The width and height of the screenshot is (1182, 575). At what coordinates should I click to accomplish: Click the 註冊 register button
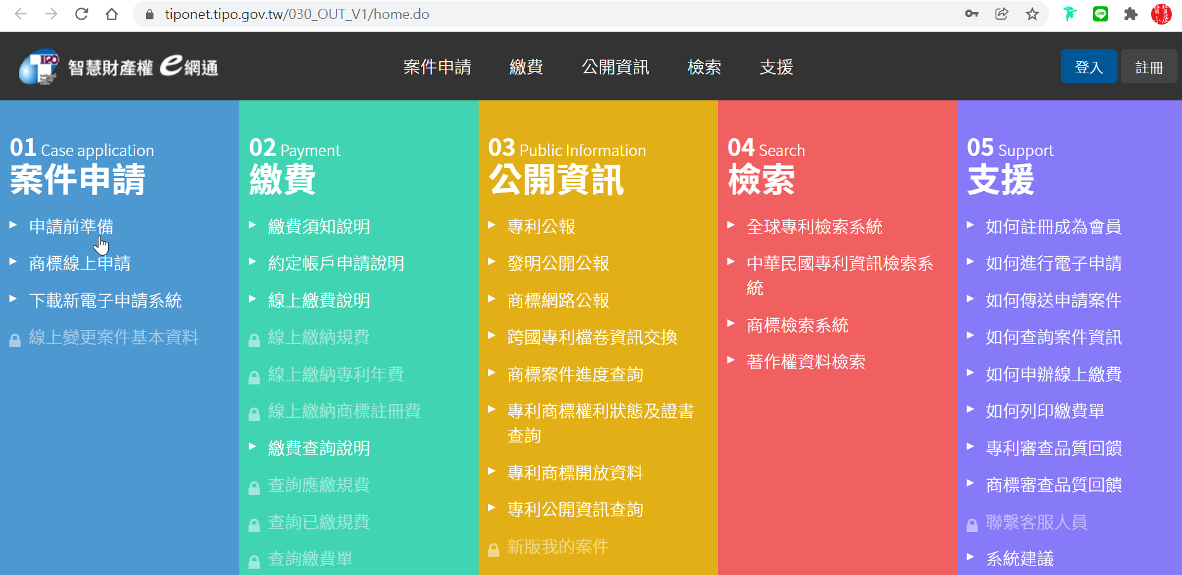1149,66
